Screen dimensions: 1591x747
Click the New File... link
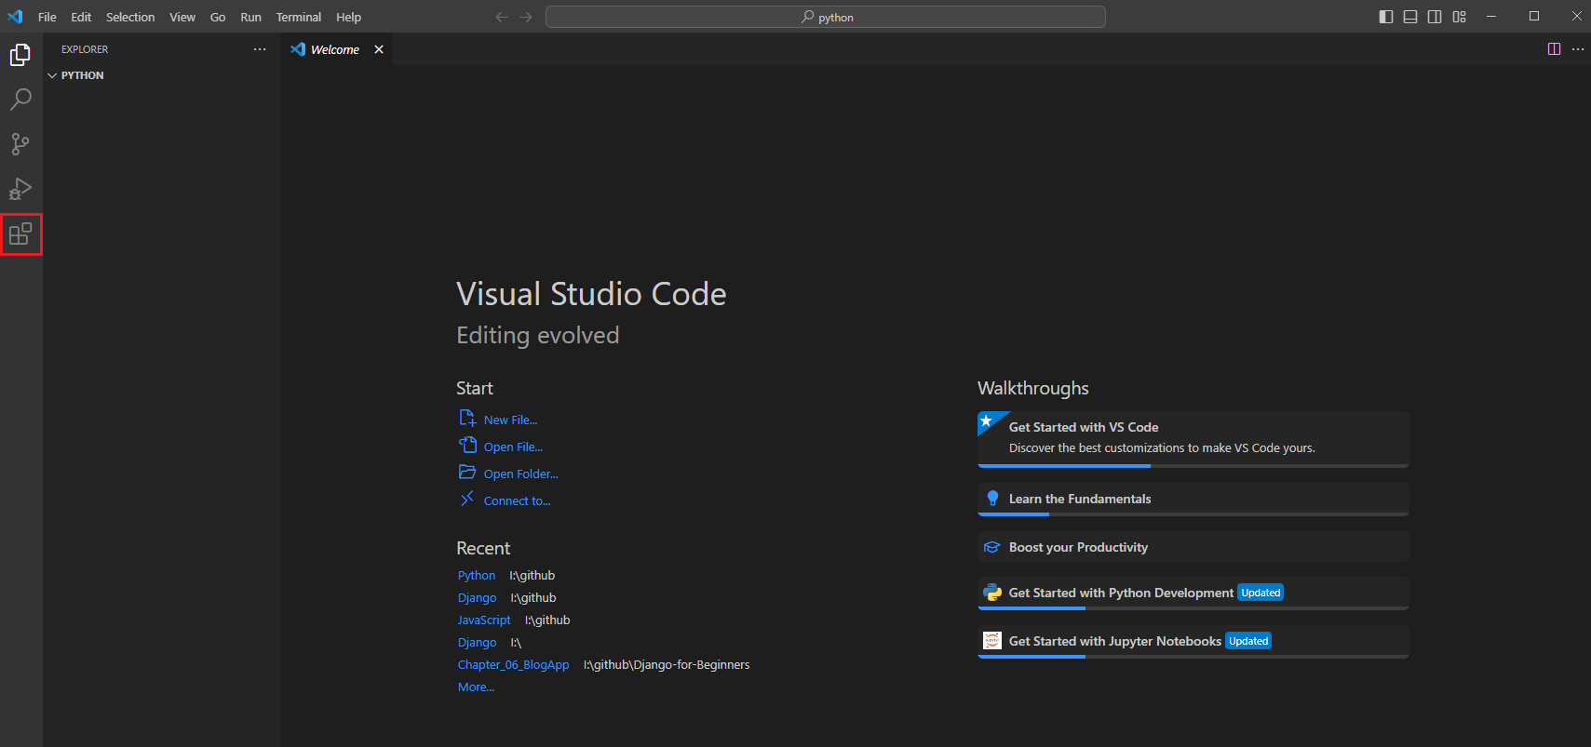click(510, 420)
